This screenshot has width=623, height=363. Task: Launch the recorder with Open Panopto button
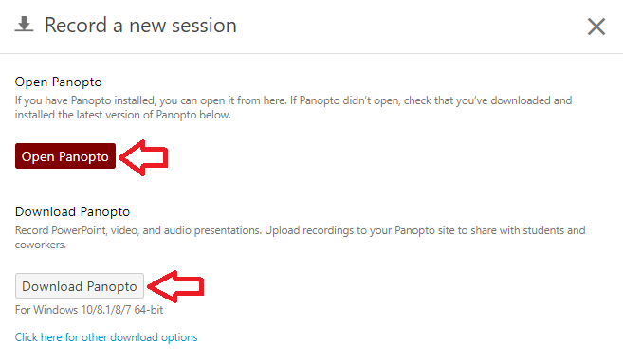click(x=65, y=156)
